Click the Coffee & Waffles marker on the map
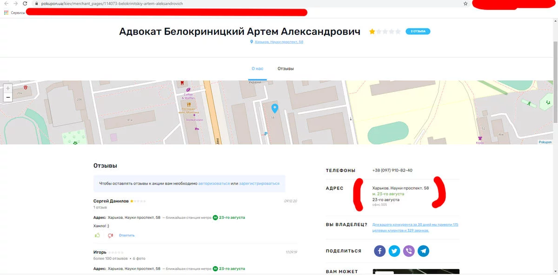 tap(188, 89)
